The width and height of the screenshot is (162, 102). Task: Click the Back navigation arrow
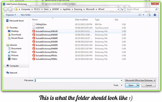[5, 9]
